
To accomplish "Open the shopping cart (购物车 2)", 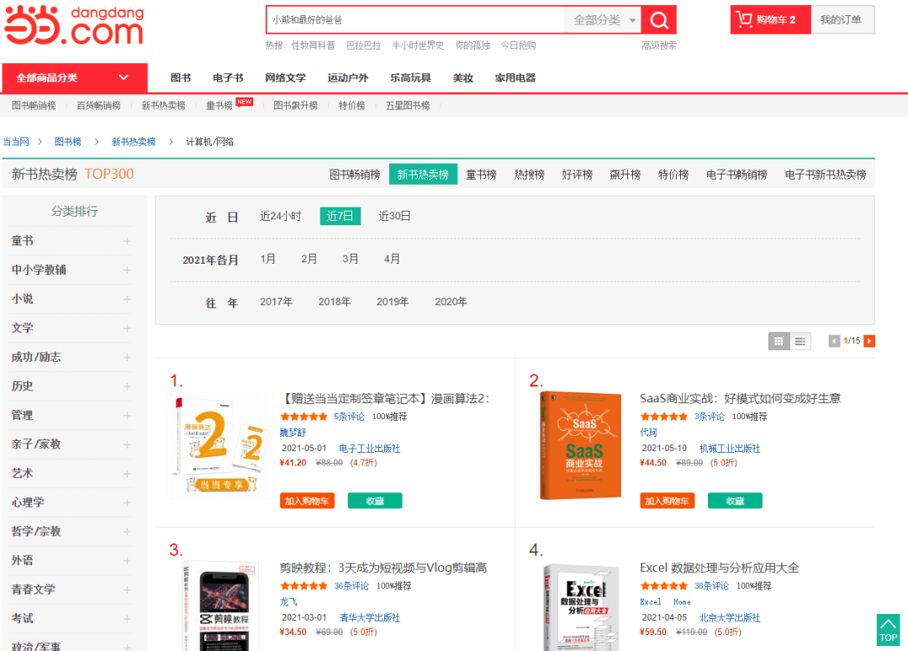I will 771,19.
